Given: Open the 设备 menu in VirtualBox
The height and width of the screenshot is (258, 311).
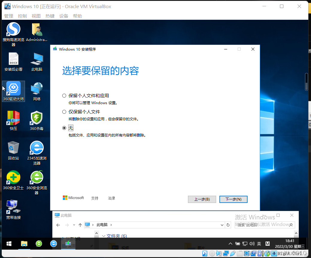Looking at the screenshot, I should tap(64, 16).
